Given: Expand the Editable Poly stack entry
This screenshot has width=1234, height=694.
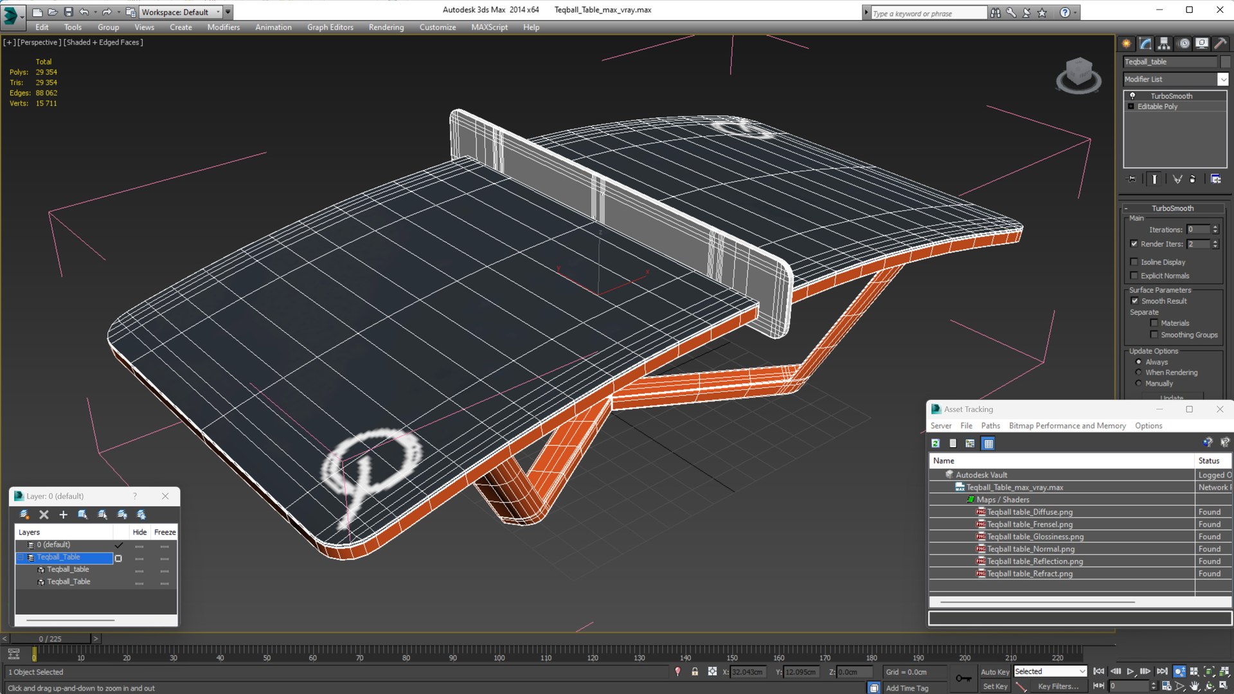Looking at the screenshot, I should pos(1131,107).
